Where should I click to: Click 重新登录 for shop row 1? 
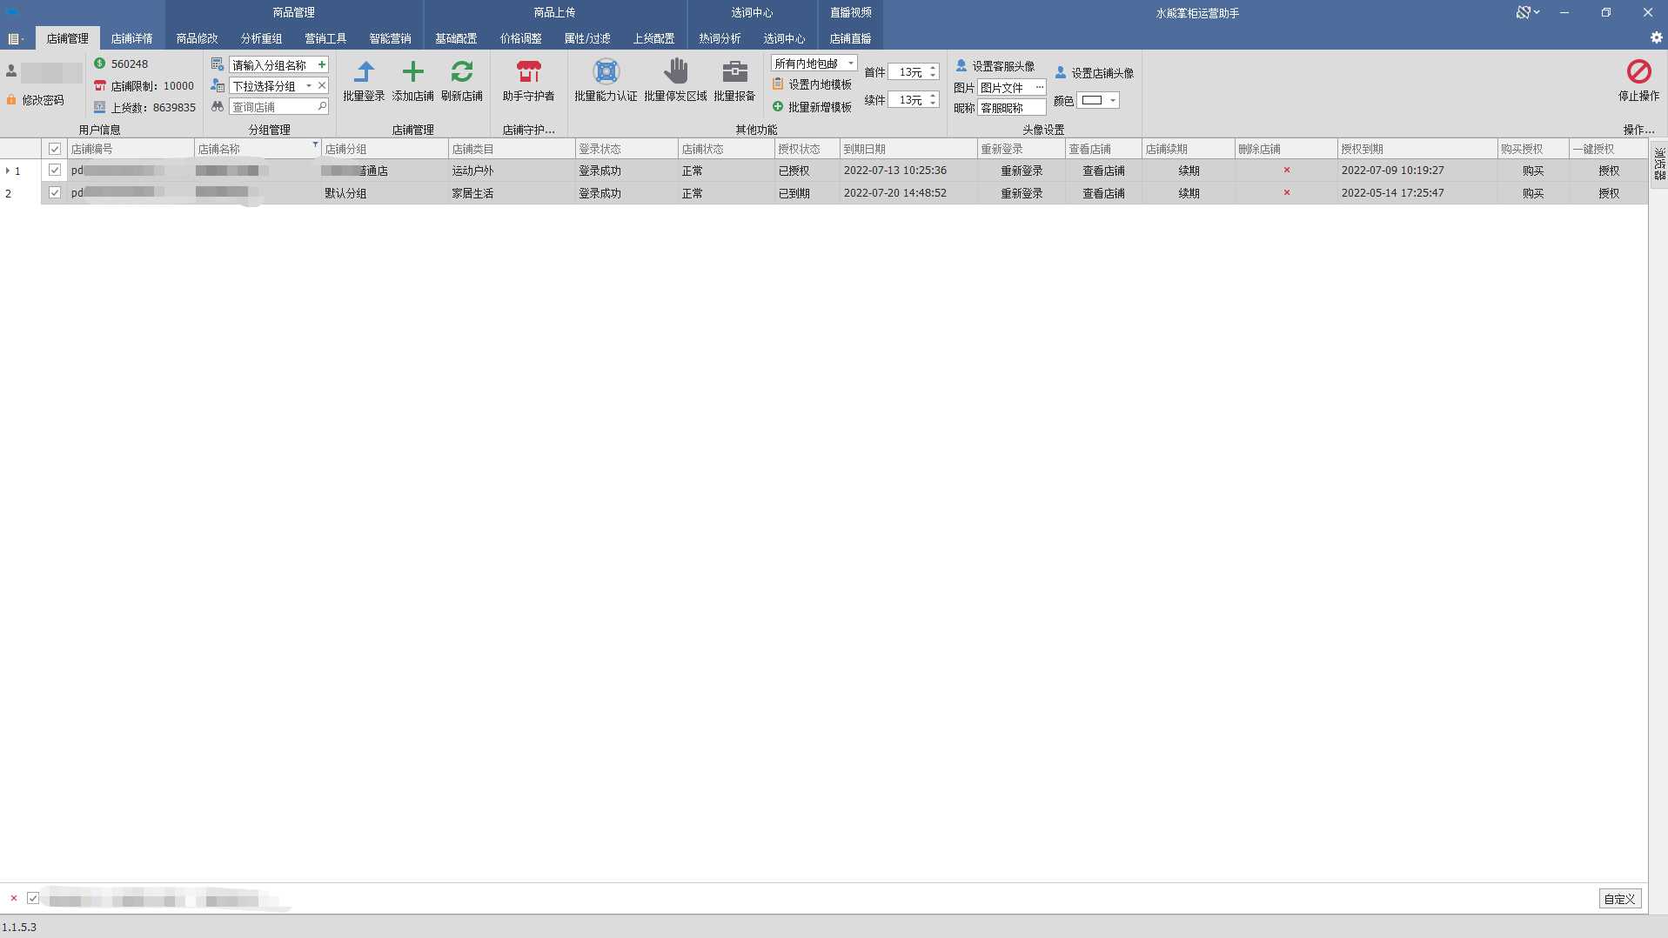click(x=1021, y=171)
